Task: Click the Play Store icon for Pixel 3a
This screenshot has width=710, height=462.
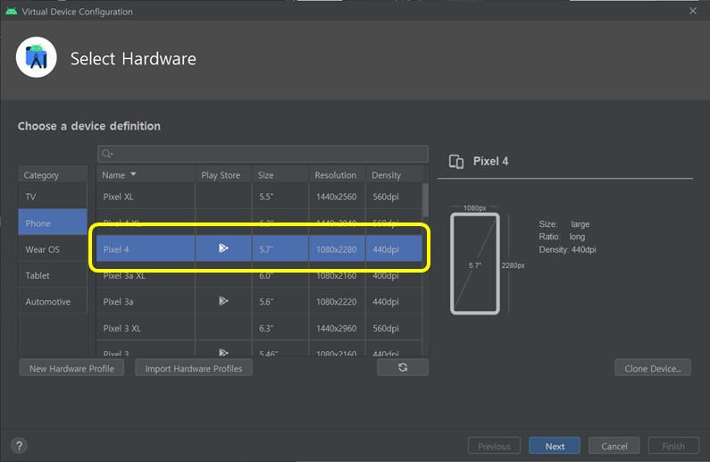Action: click(x=223, y=301)
